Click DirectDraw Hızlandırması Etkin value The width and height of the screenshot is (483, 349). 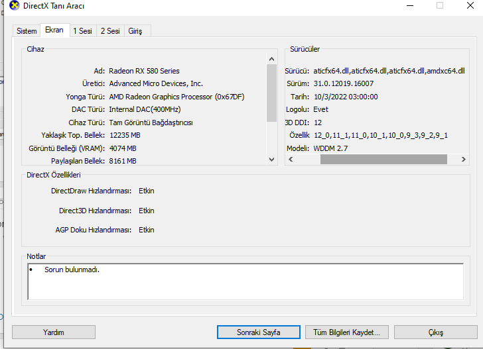click(x=147, y=191)
